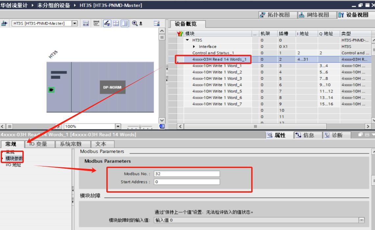Viewport: 375px width, 230px height.
Task: Select 常规 item in properties navigation tree
Action: (x=10, y=152)
